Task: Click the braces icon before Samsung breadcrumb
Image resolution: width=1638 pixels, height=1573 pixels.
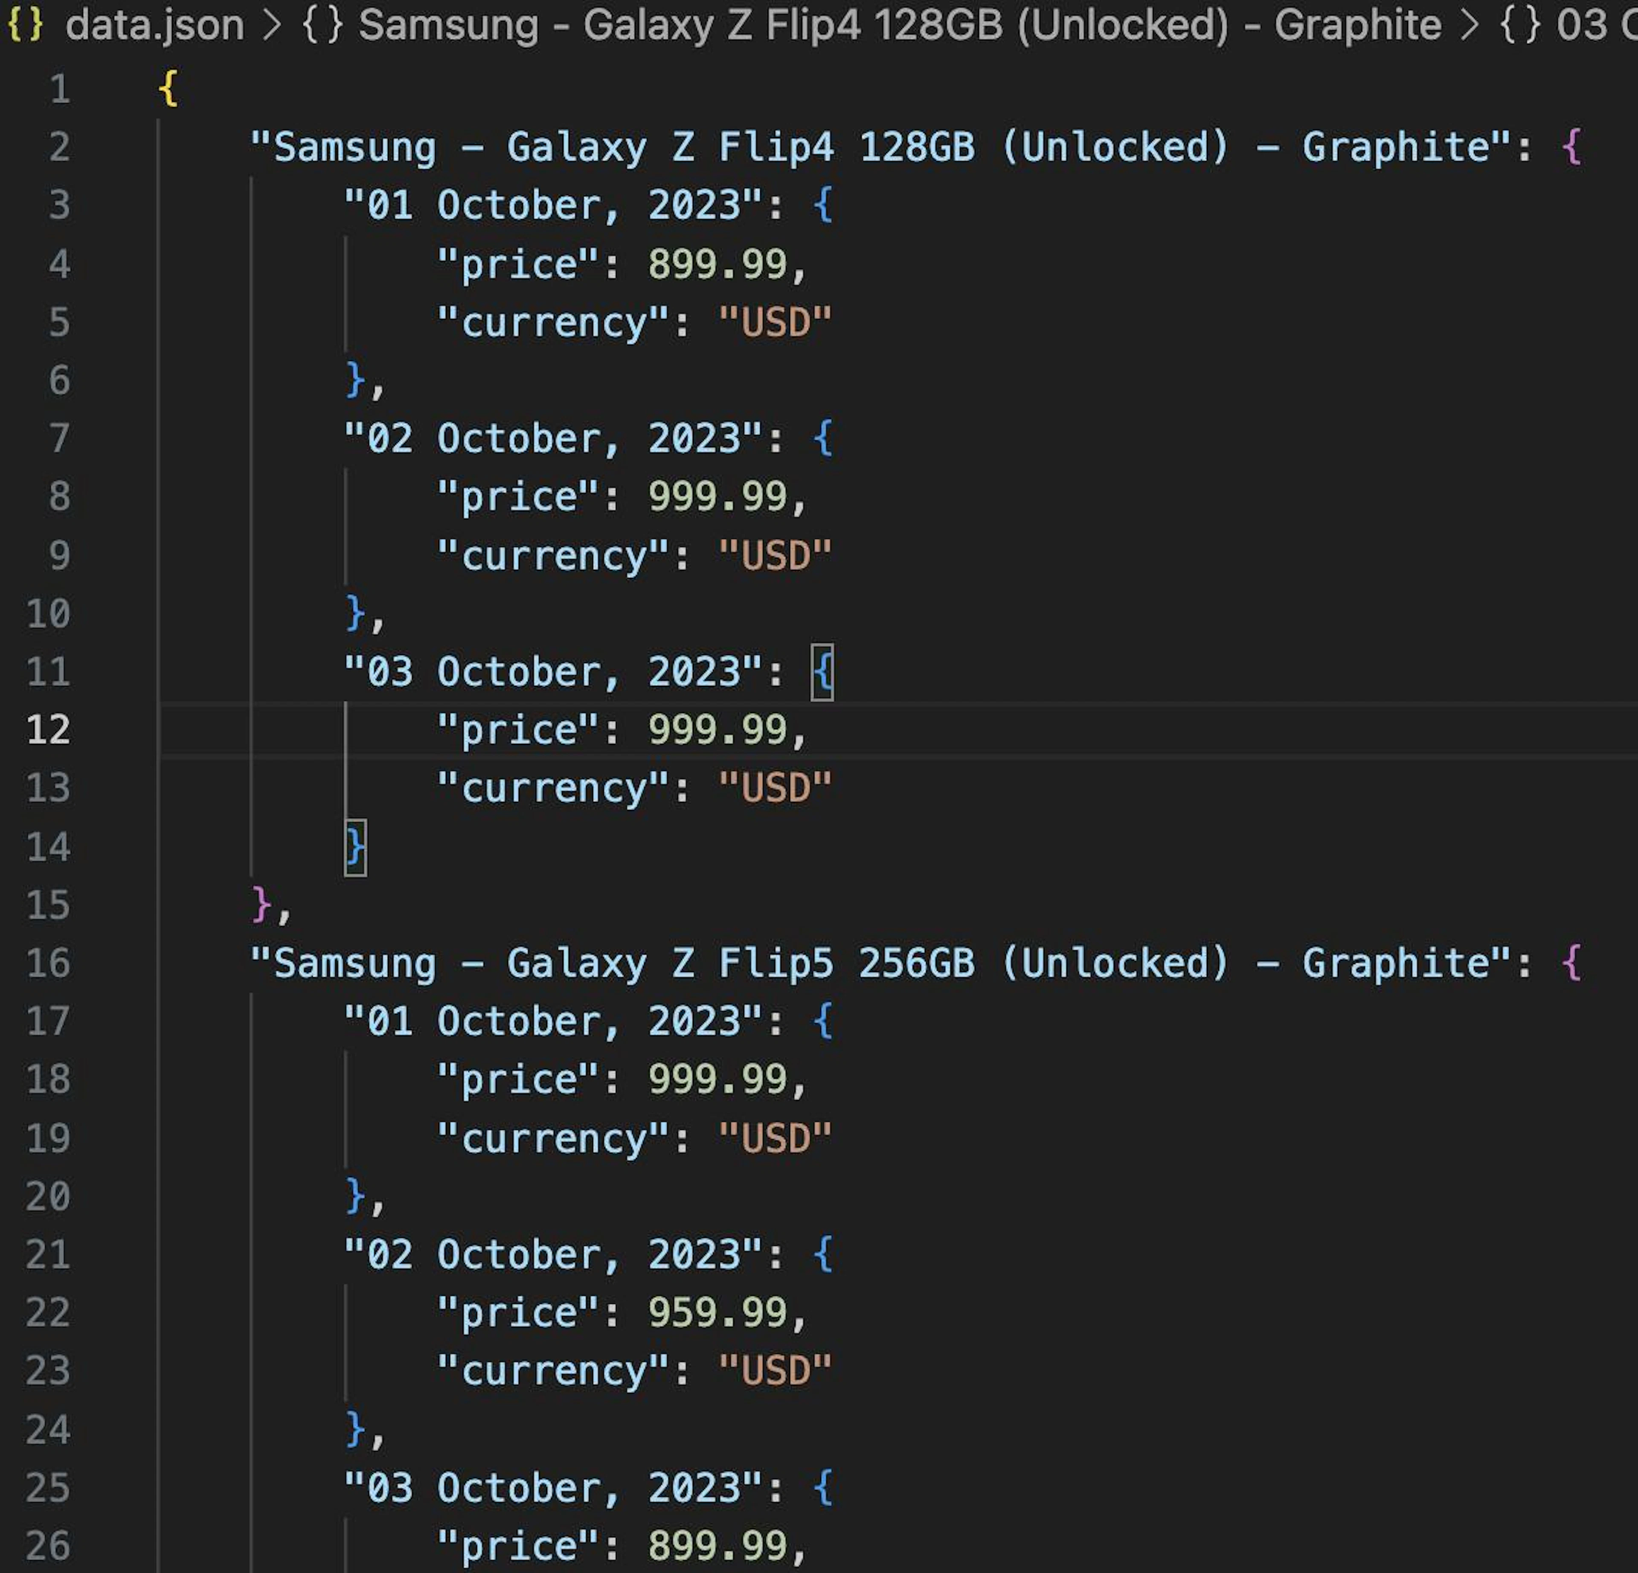Action: tap(322, 25)
